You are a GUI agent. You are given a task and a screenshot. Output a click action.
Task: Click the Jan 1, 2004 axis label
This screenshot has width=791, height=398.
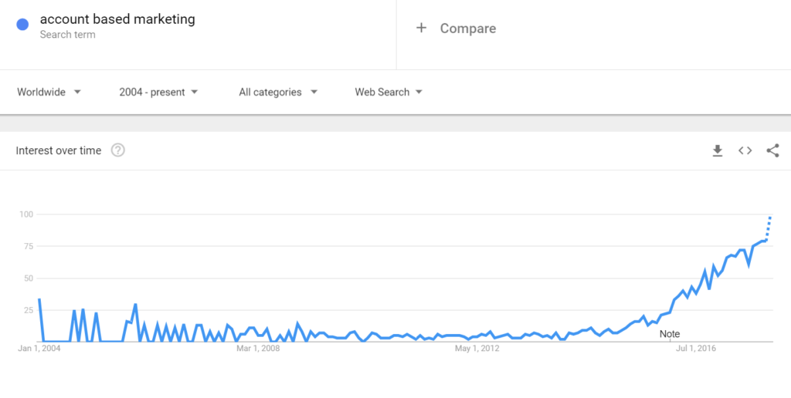[x=39, y=349]
